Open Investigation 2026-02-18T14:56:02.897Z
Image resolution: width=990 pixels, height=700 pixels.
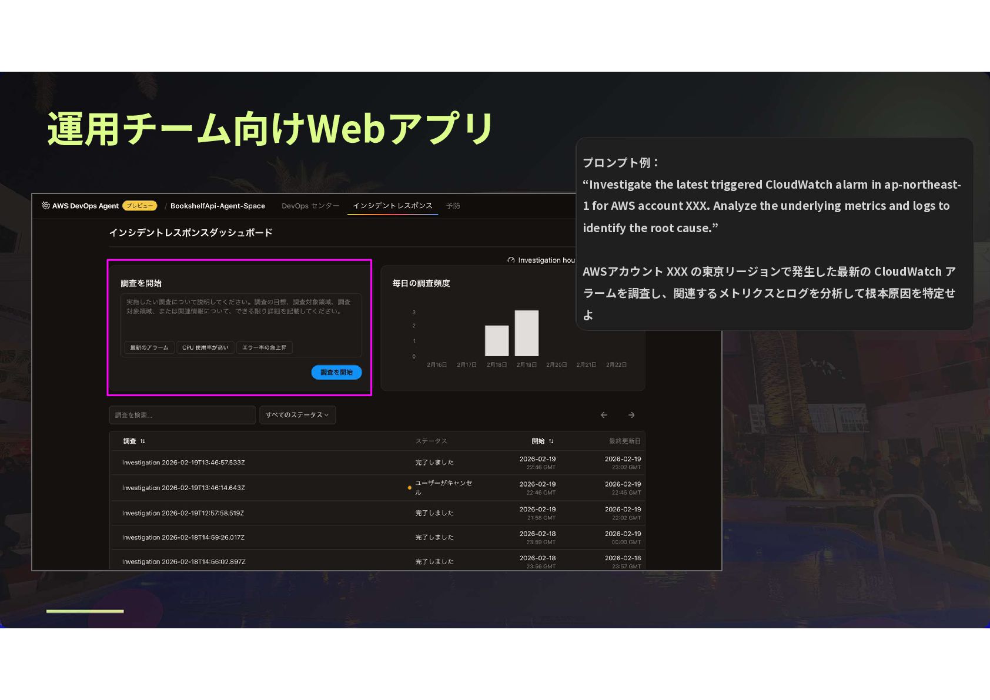[184, 562]
